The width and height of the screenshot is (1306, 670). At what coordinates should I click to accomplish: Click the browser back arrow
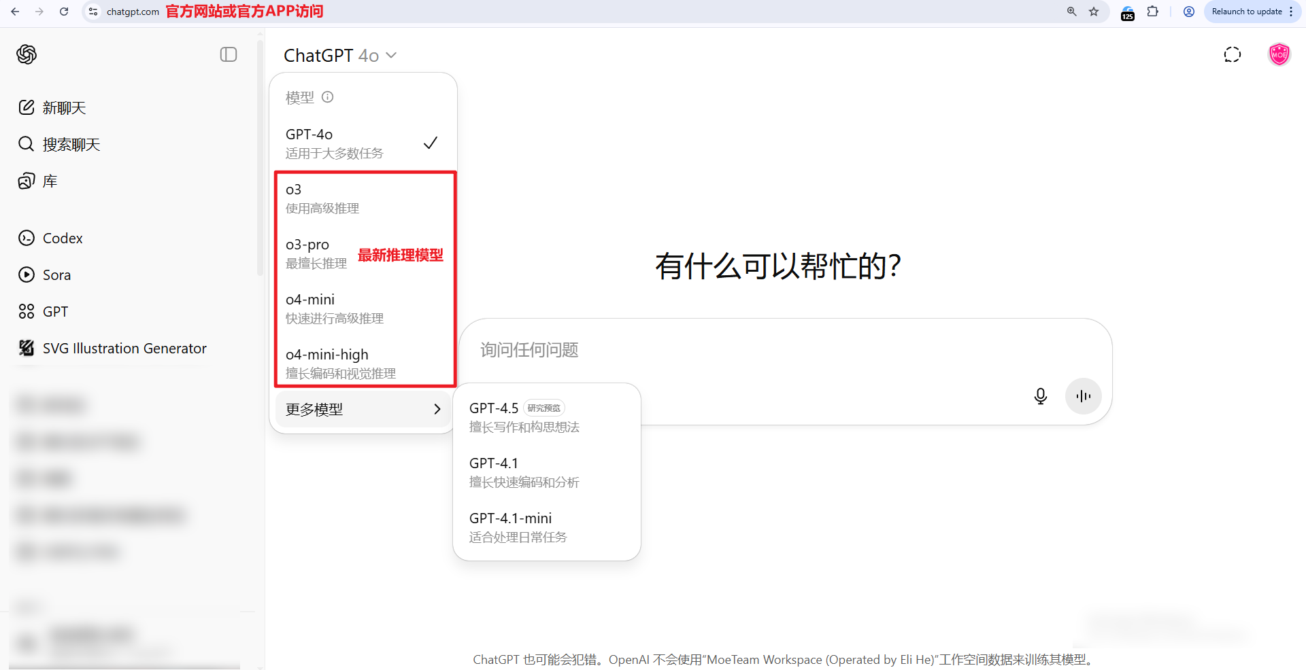click(15, 12)
